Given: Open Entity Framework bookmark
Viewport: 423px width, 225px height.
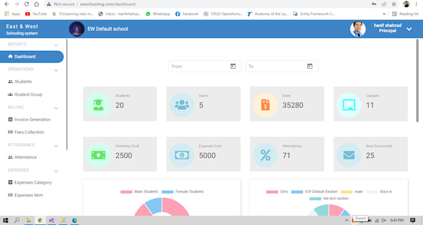Looking at the screenshot, I should pos(314,14).
